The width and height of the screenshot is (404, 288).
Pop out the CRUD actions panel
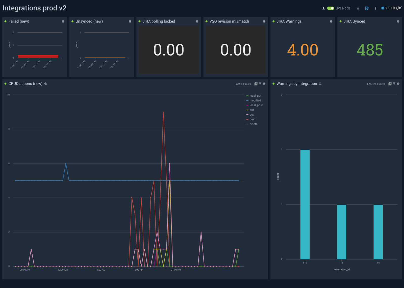pos(256,84)
